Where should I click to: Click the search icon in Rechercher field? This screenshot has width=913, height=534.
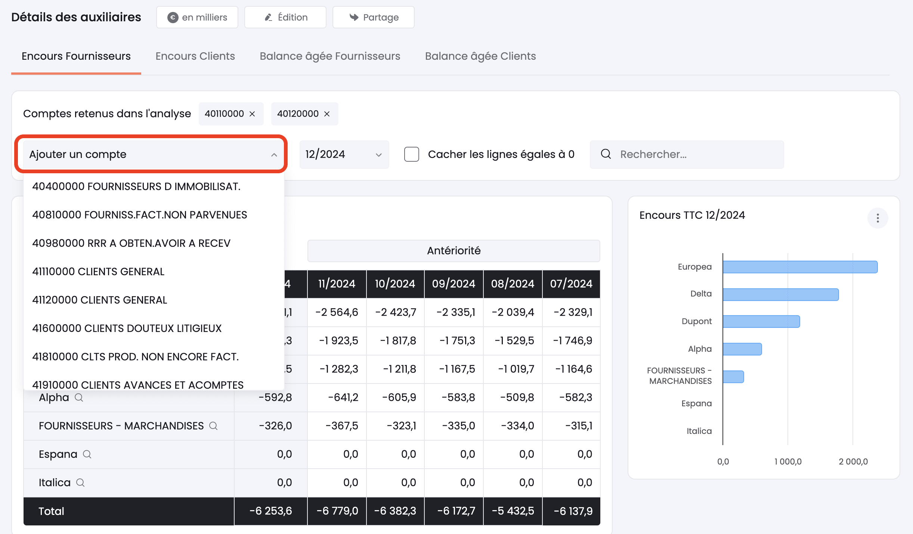tap(606, 154)
